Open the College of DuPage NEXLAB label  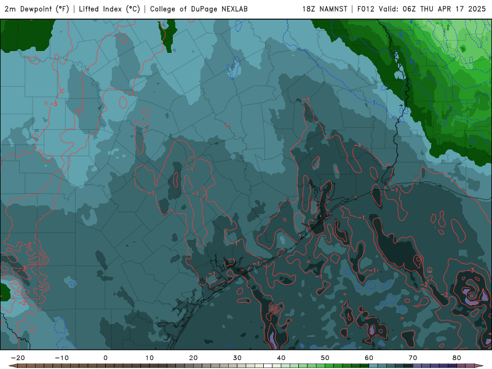coord(199,9)
